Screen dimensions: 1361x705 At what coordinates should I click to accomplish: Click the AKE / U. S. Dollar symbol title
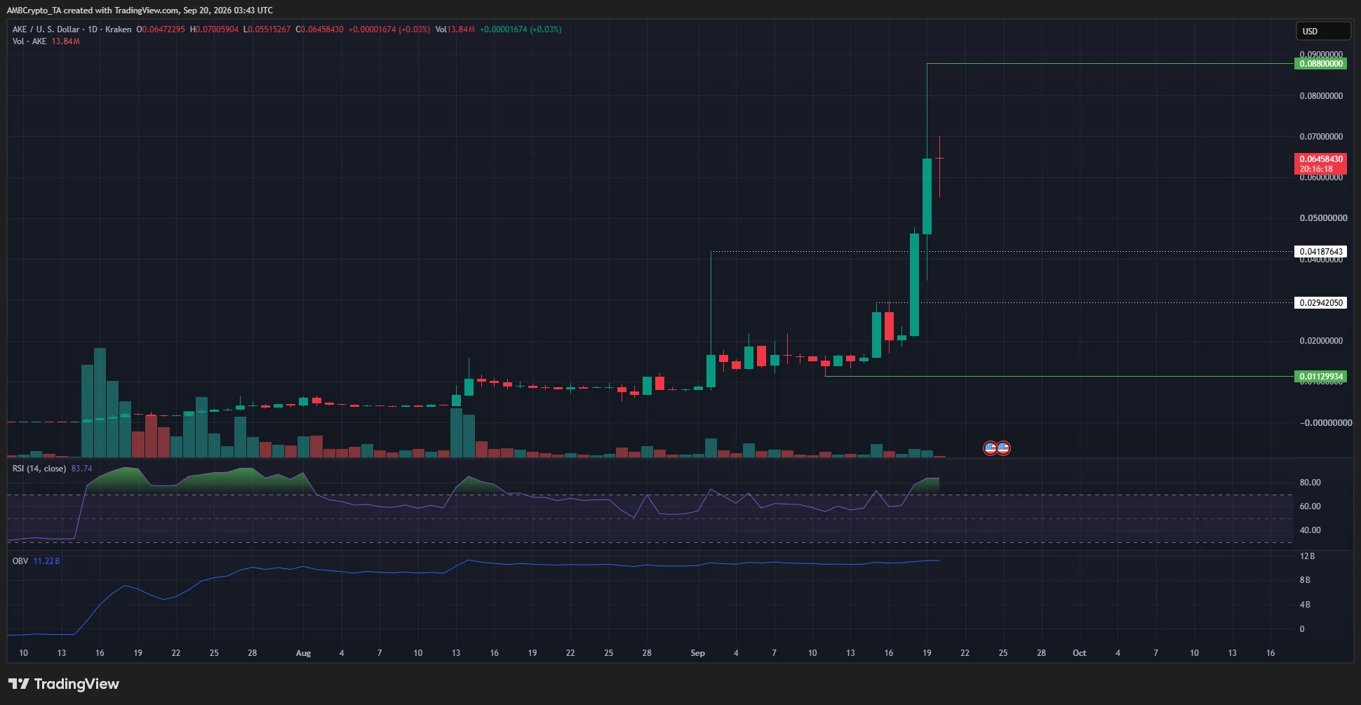(46, 29)
